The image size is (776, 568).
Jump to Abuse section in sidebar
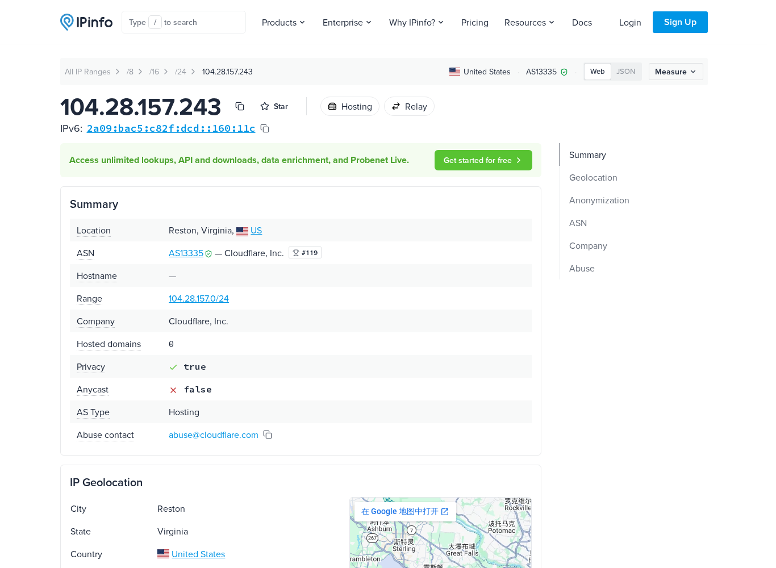point(582,268)
